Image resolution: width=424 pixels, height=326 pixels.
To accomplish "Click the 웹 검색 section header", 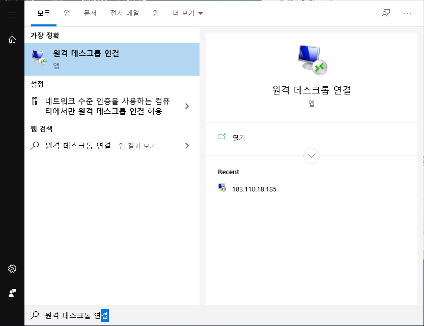I will (41, 129).
